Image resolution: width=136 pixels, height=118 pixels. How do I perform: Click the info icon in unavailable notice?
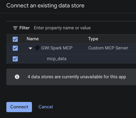tap(17, 77)
